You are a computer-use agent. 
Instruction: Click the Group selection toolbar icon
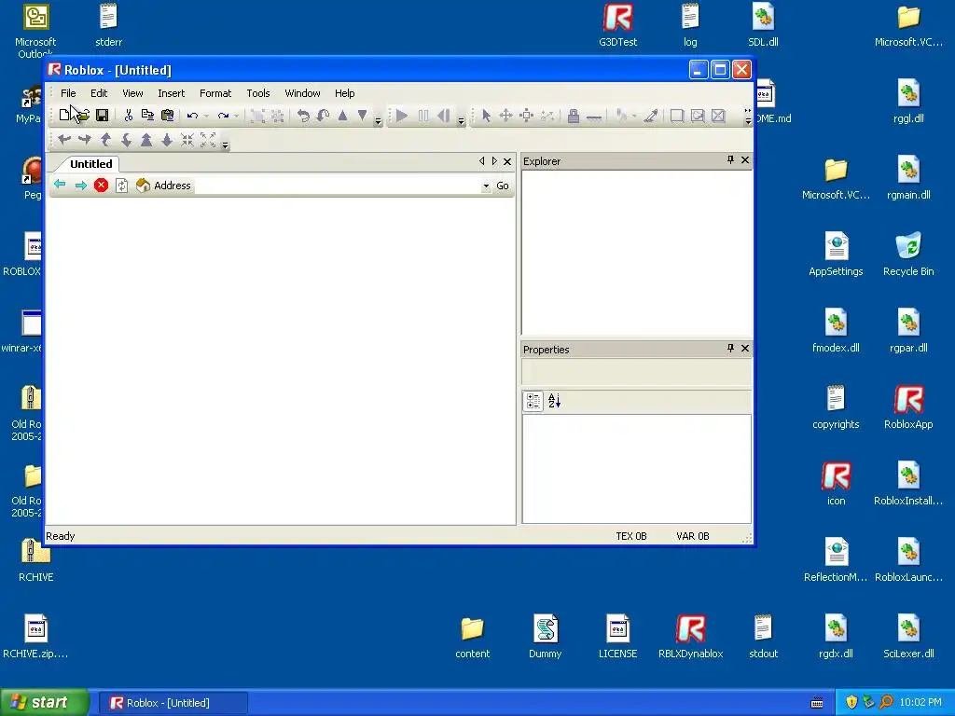point(258,116)
